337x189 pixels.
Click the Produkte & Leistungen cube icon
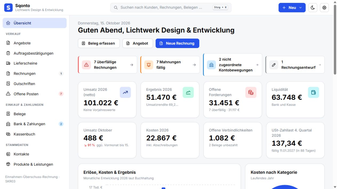[x=8, y=164]
